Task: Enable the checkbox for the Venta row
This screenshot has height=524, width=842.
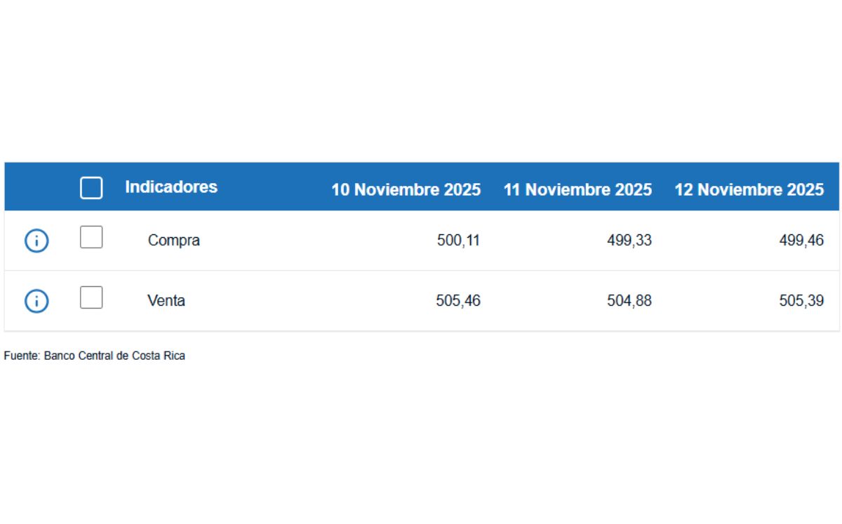Action: pos(91,297)
